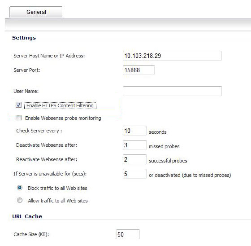Click the Enable HTTPS Content Filtering label
The image size is (251, 246).
click(60, 105)
